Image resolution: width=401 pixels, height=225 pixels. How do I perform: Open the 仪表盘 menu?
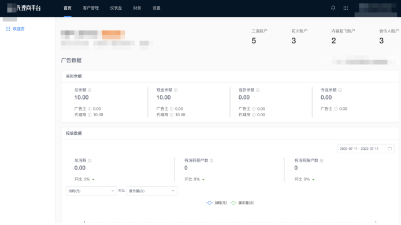(116, 8)
